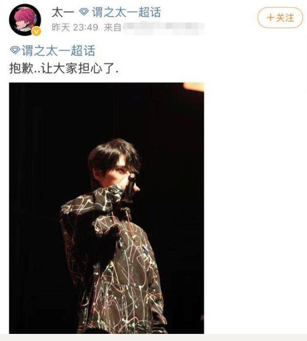Open the 谓之太一超话 topic in the post body

58,51
